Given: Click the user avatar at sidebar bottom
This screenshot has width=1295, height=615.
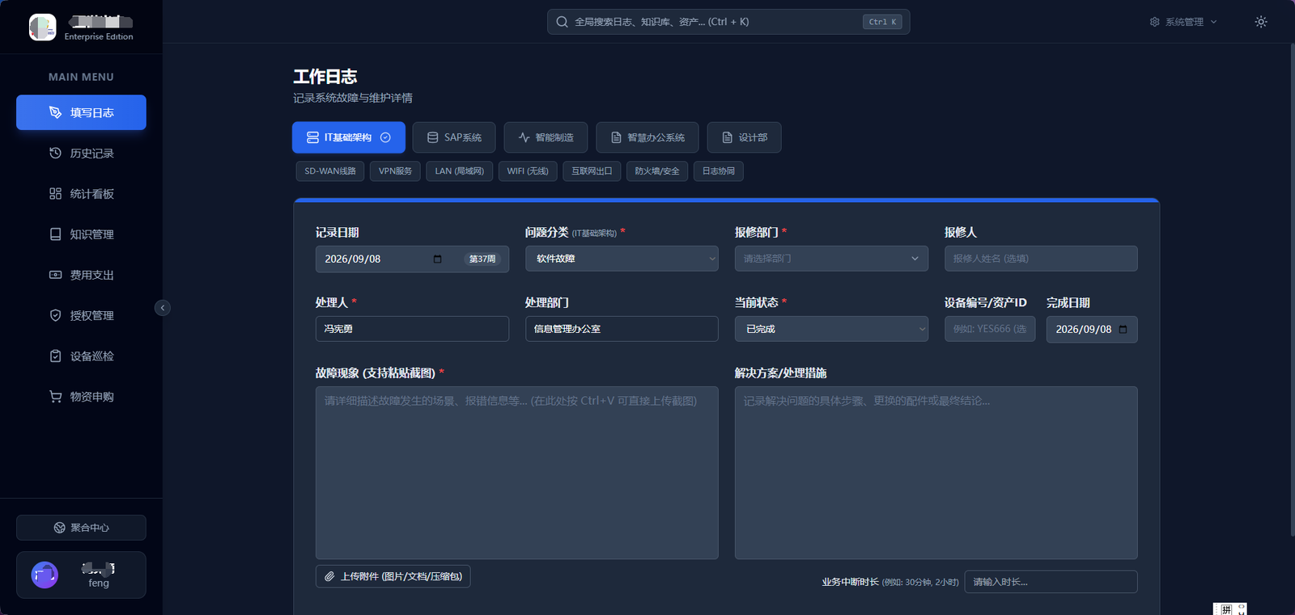Looking at the screenshot, I should pyautogui.click(x=45, y=575).
